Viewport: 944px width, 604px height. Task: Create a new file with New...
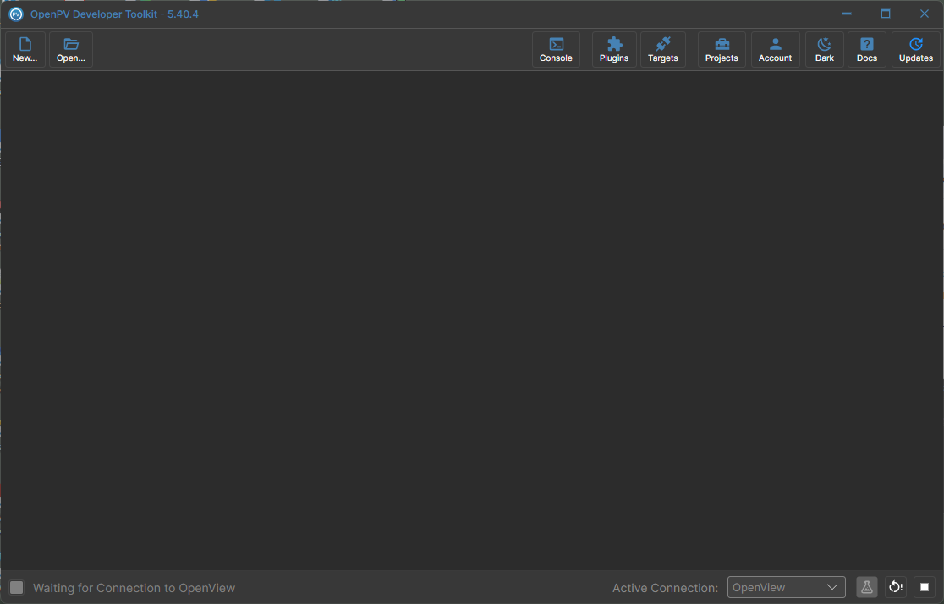25,49
